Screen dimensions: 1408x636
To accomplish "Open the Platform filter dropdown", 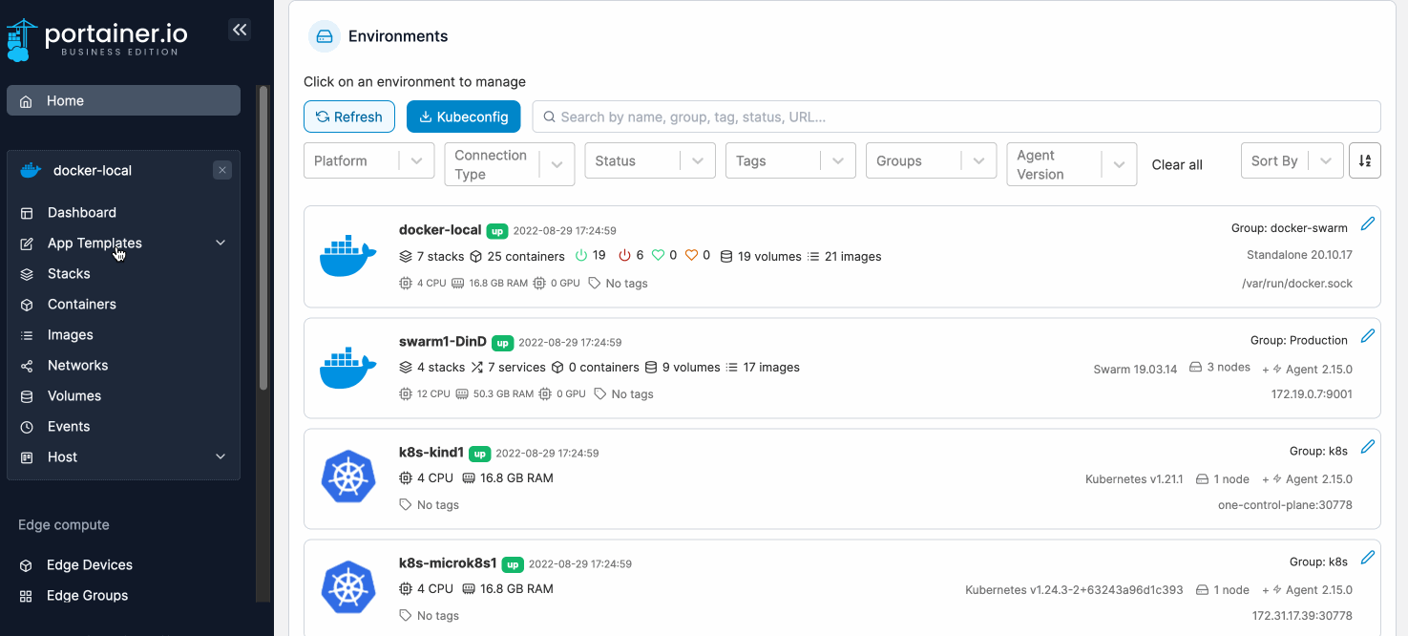I will [368, 160].
